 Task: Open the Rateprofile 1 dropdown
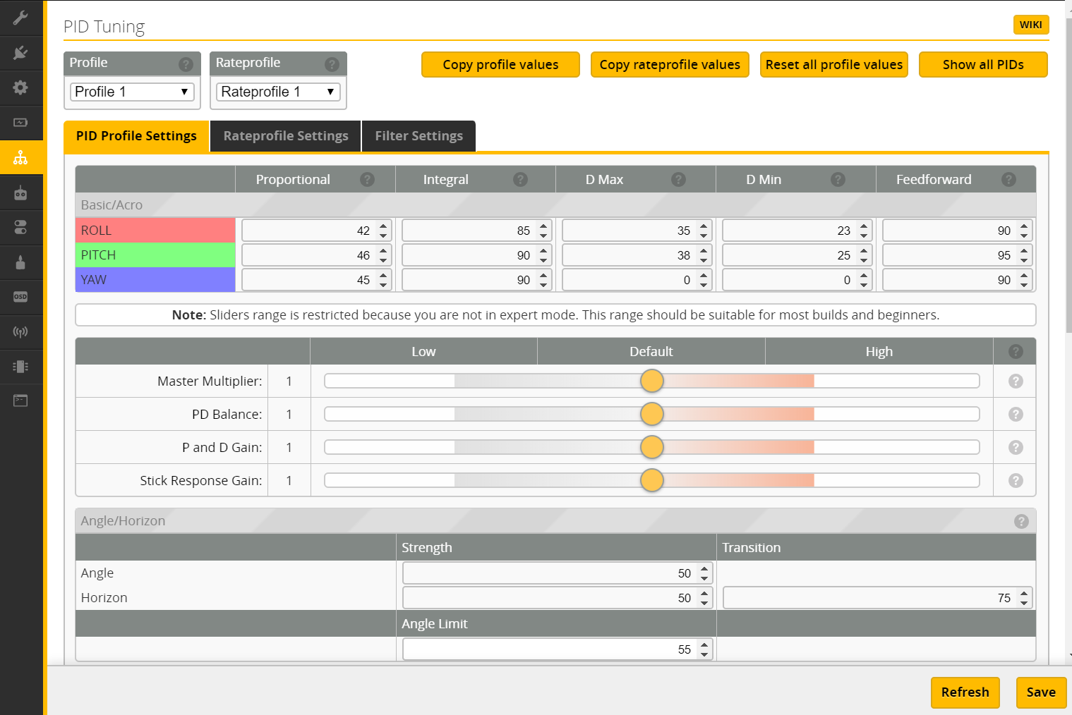tap(278, 92)
